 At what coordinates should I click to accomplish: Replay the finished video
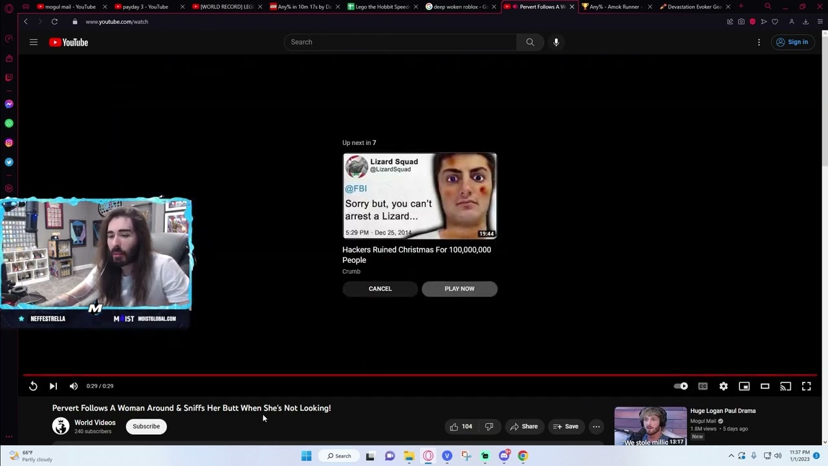click(33, 386)
